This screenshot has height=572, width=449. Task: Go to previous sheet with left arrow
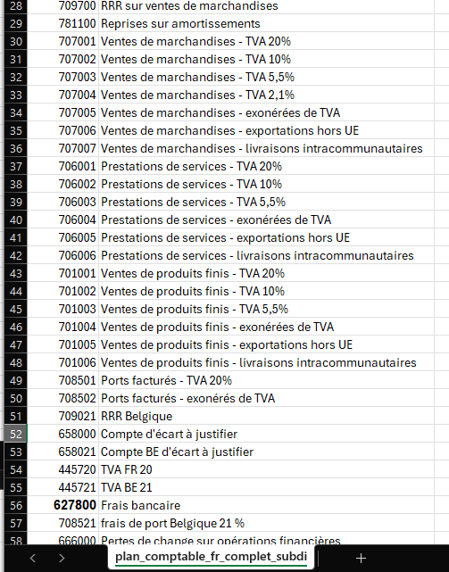point(33,558)
